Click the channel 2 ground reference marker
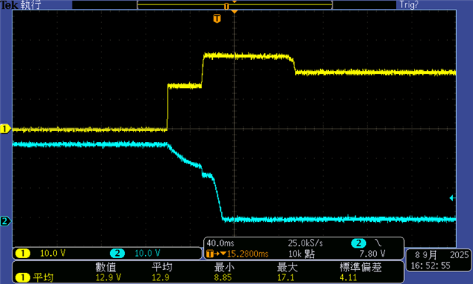This screenshot has width=473, height=284. pyautogui.click(x=5, y=221)
